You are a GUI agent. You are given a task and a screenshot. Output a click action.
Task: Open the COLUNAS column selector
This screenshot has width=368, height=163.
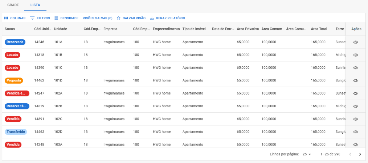(15, 18)
